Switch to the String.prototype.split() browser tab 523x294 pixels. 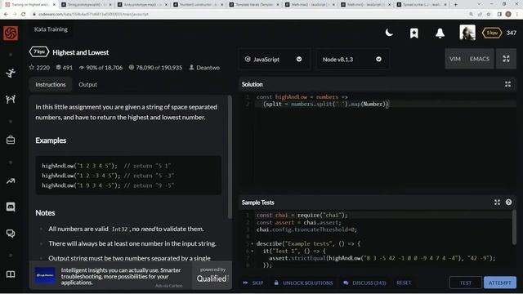pos(87,5)
